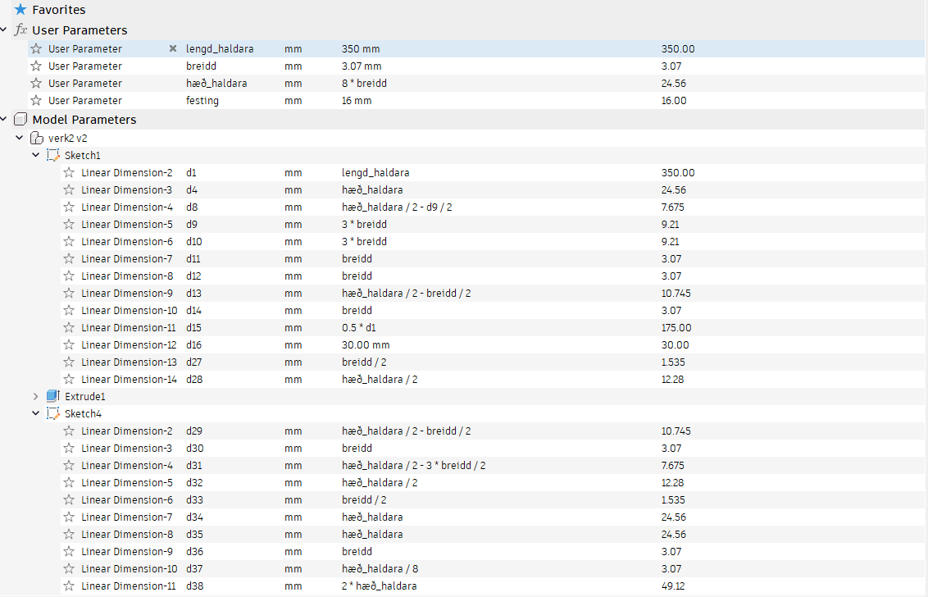Screen dimensions: 928x597
Task: Click the Extrude1 feature icon
Action: click(53, 395)
